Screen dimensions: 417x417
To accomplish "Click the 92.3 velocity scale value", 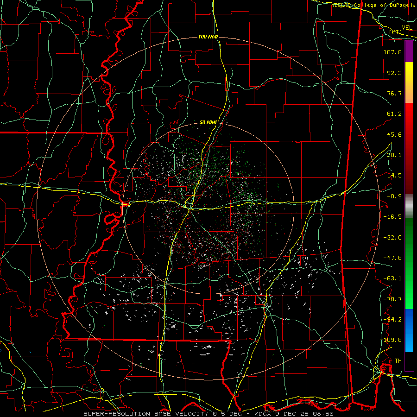I will pos(394,73).
